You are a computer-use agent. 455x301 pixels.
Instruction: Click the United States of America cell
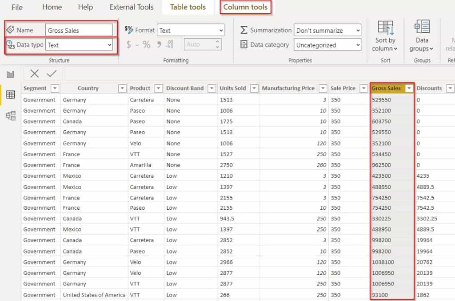pos(94,295)
